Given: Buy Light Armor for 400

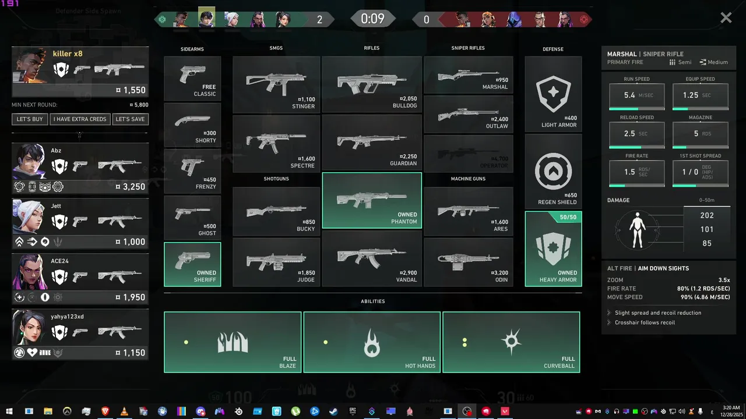Looking at the screenshot, I should click(553, 94).
